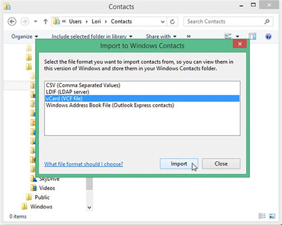Switch to large icons view in status bar
The width and height of the screenshot is (282, 225).
coord(272,216)
